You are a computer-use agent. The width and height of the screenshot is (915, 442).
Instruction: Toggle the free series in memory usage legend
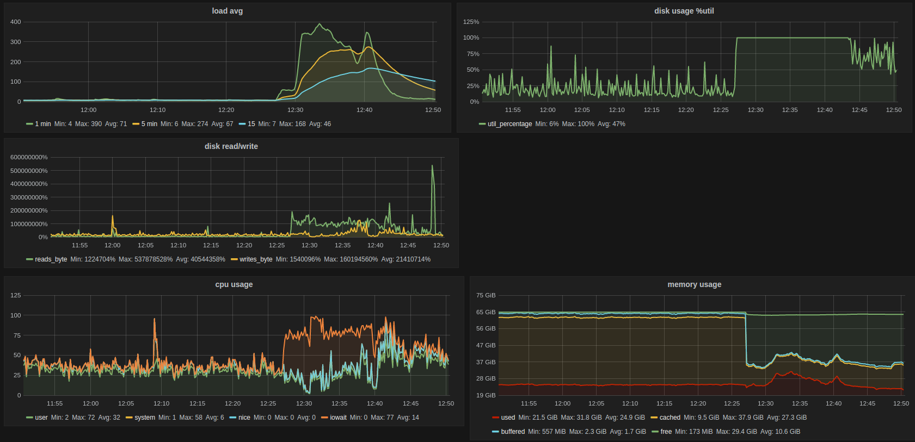666,432
